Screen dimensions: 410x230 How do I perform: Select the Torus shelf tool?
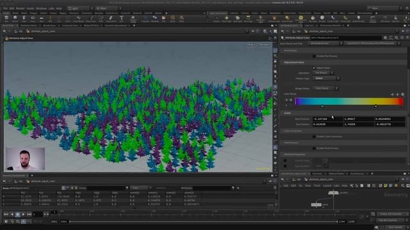coord(33,19)
